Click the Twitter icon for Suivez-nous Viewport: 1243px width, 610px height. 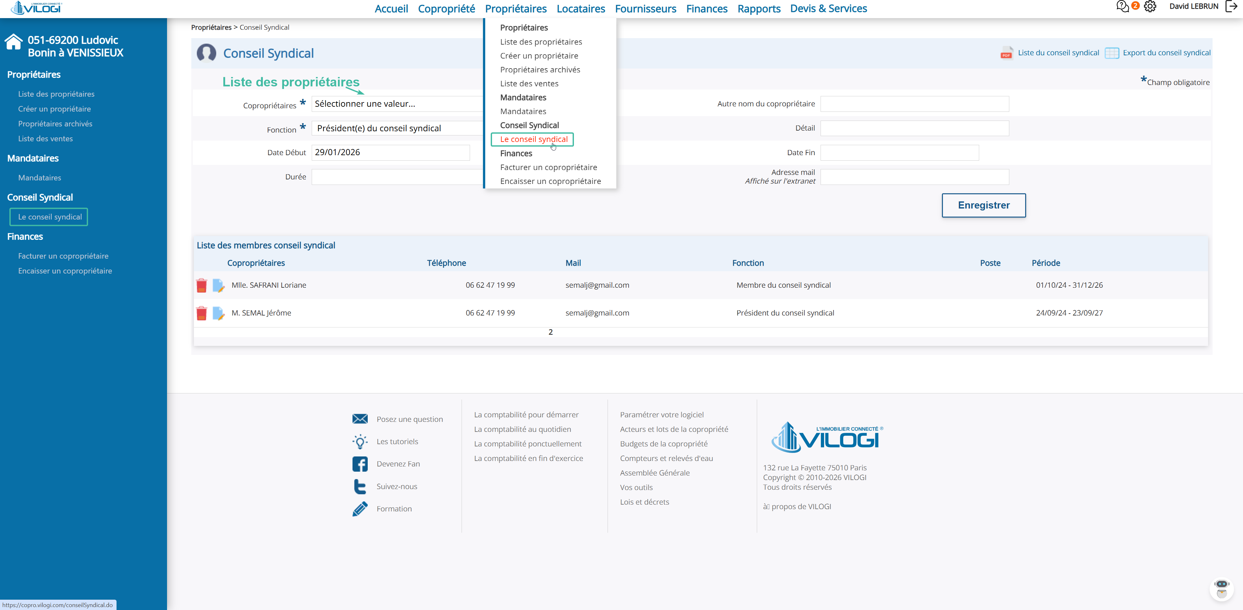(360, 486)
